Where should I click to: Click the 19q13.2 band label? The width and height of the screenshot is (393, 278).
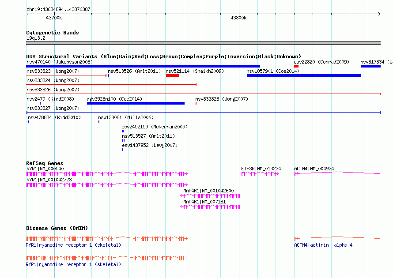click(36, 38)
